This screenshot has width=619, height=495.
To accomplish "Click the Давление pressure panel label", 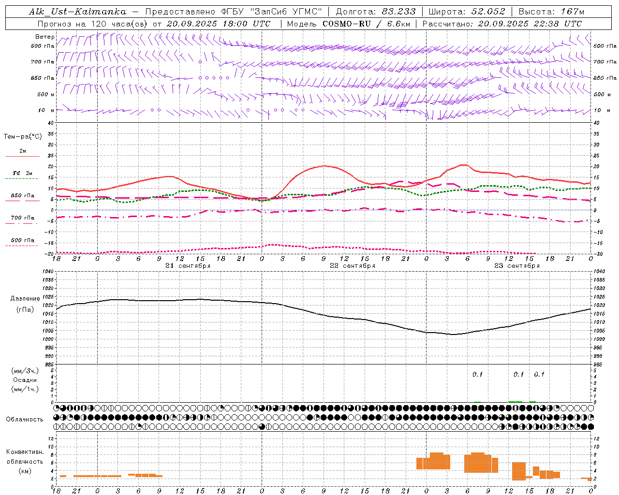I will point(25,299).
